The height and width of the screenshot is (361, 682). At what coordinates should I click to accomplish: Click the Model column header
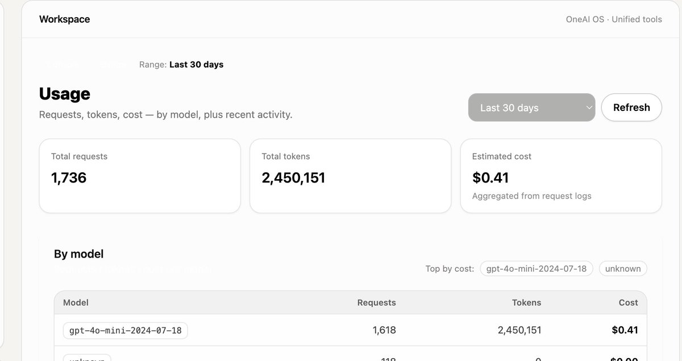click(76, 302)
